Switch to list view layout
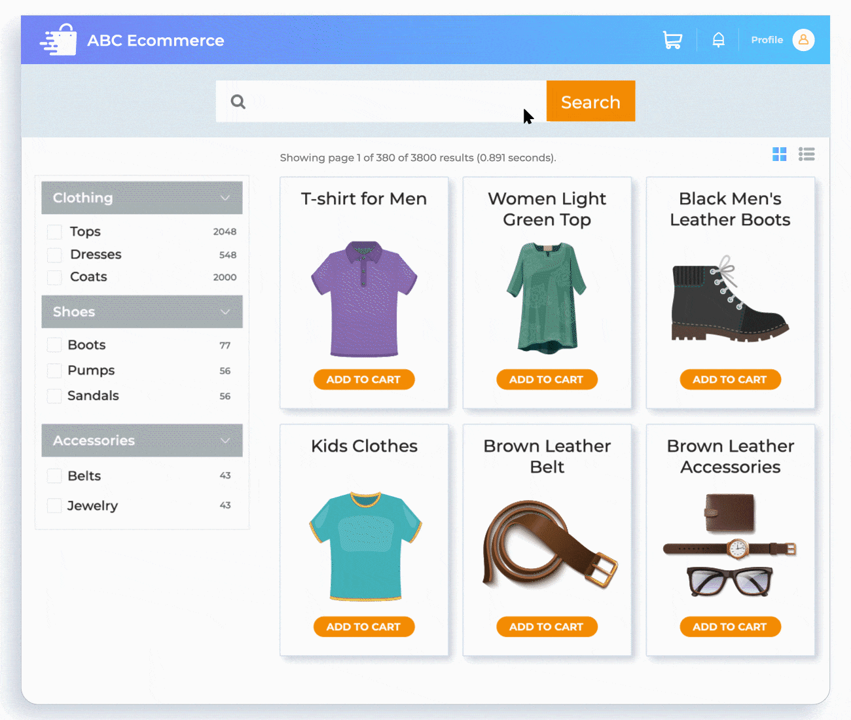 click(806, 154)
